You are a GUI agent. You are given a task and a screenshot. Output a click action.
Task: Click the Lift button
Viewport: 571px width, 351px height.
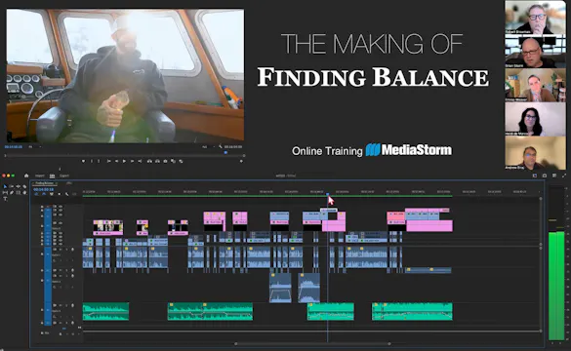click(149, 161)
